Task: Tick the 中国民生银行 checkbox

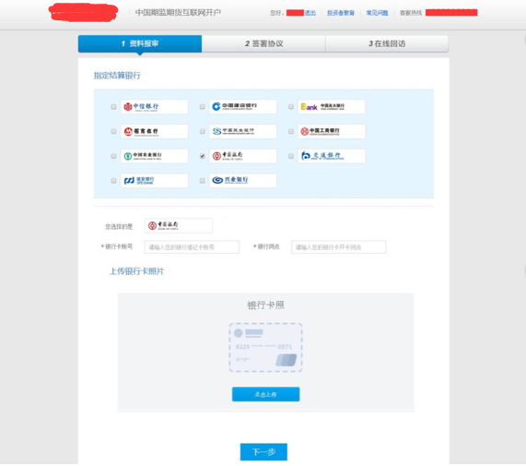Action: point(203,131)
